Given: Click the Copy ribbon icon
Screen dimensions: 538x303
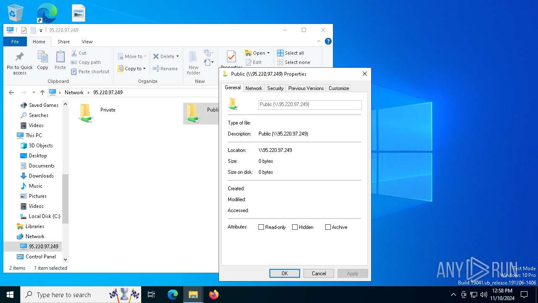Looking at the screenshot, I should 42,56.
